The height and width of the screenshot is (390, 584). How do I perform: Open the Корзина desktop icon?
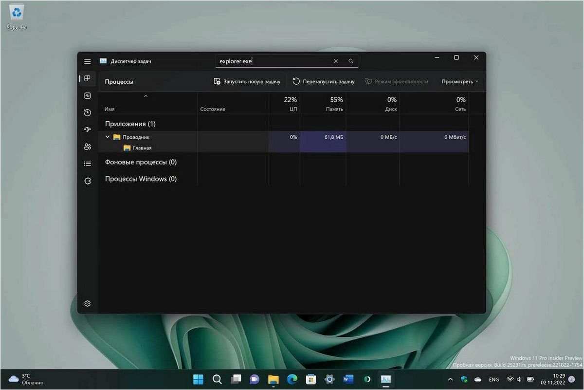[x=17, y=17]
